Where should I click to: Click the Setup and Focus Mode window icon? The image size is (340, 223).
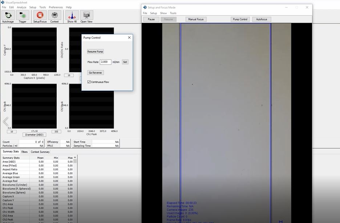(x=145, y=7)
